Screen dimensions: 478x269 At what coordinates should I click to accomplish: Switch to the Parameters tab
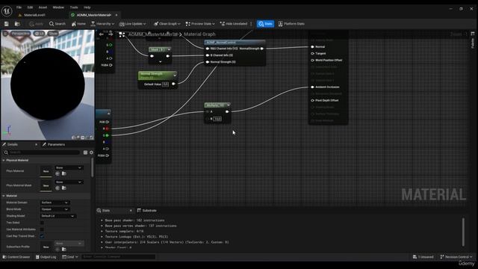tap(54, 144)
